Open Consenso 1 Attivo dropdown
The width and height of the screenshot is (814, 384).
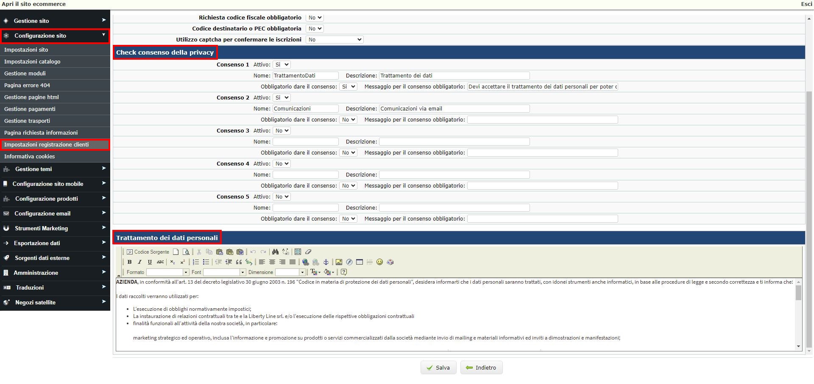click(x=282, y=64)
